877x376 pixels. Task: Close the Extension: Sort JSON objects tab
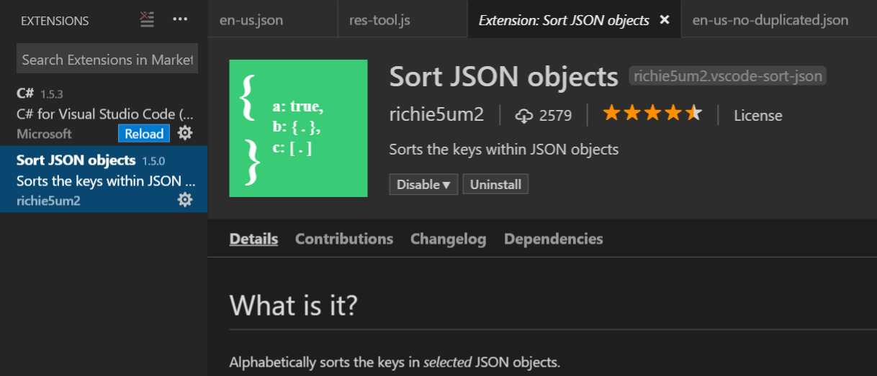tap(665, 19)
